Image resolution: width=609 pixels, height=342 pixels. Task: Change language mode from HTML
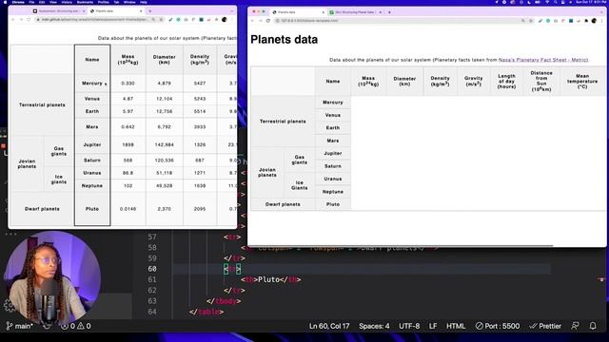coord(456,326)
